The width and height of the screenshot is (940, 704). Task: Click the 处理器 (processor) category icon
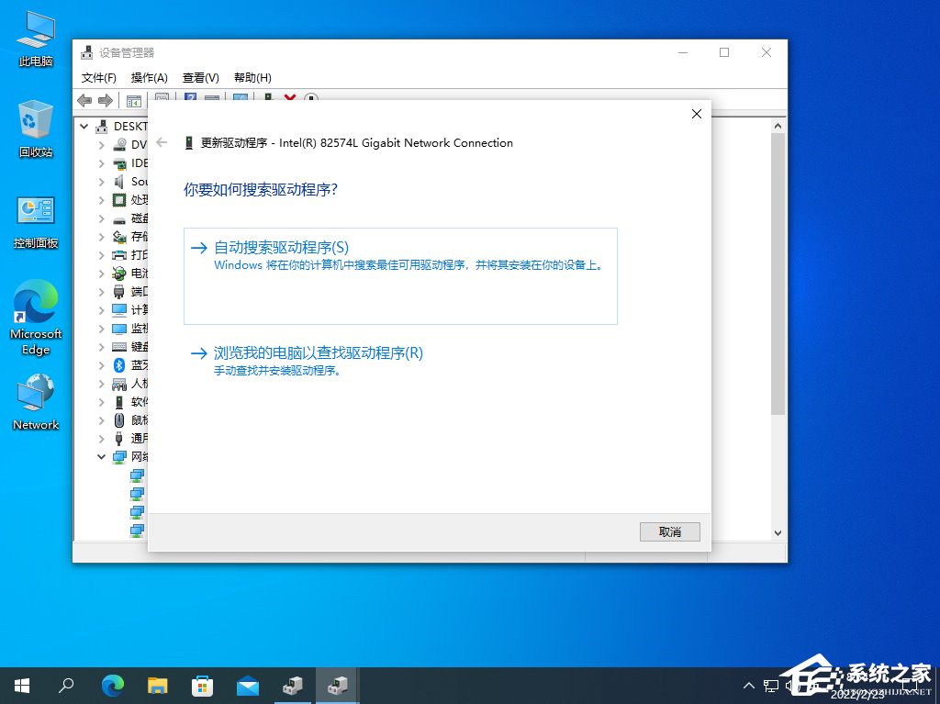tap(119, 199)
